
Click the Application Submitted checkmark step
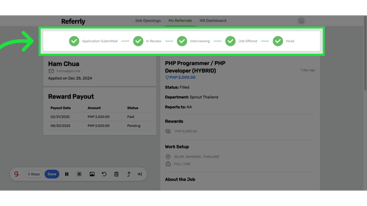[74, 41]
